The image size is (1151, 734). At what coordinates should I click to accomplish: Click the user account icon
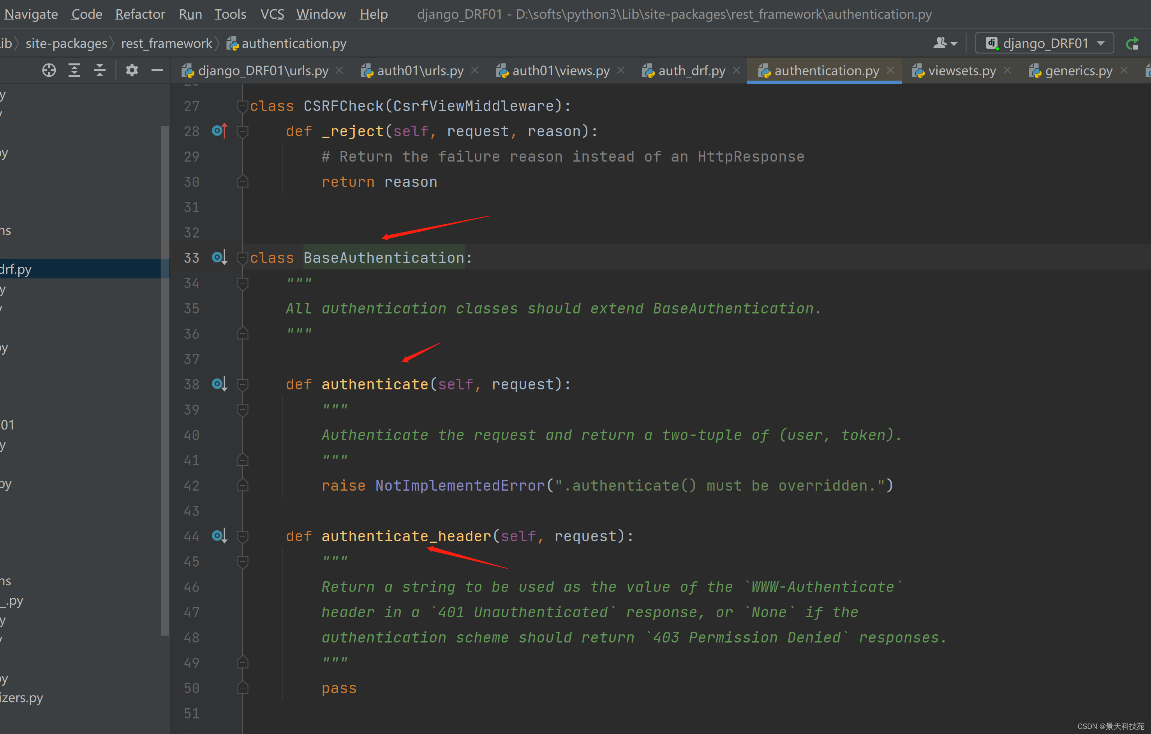click(x=945, y=44)
